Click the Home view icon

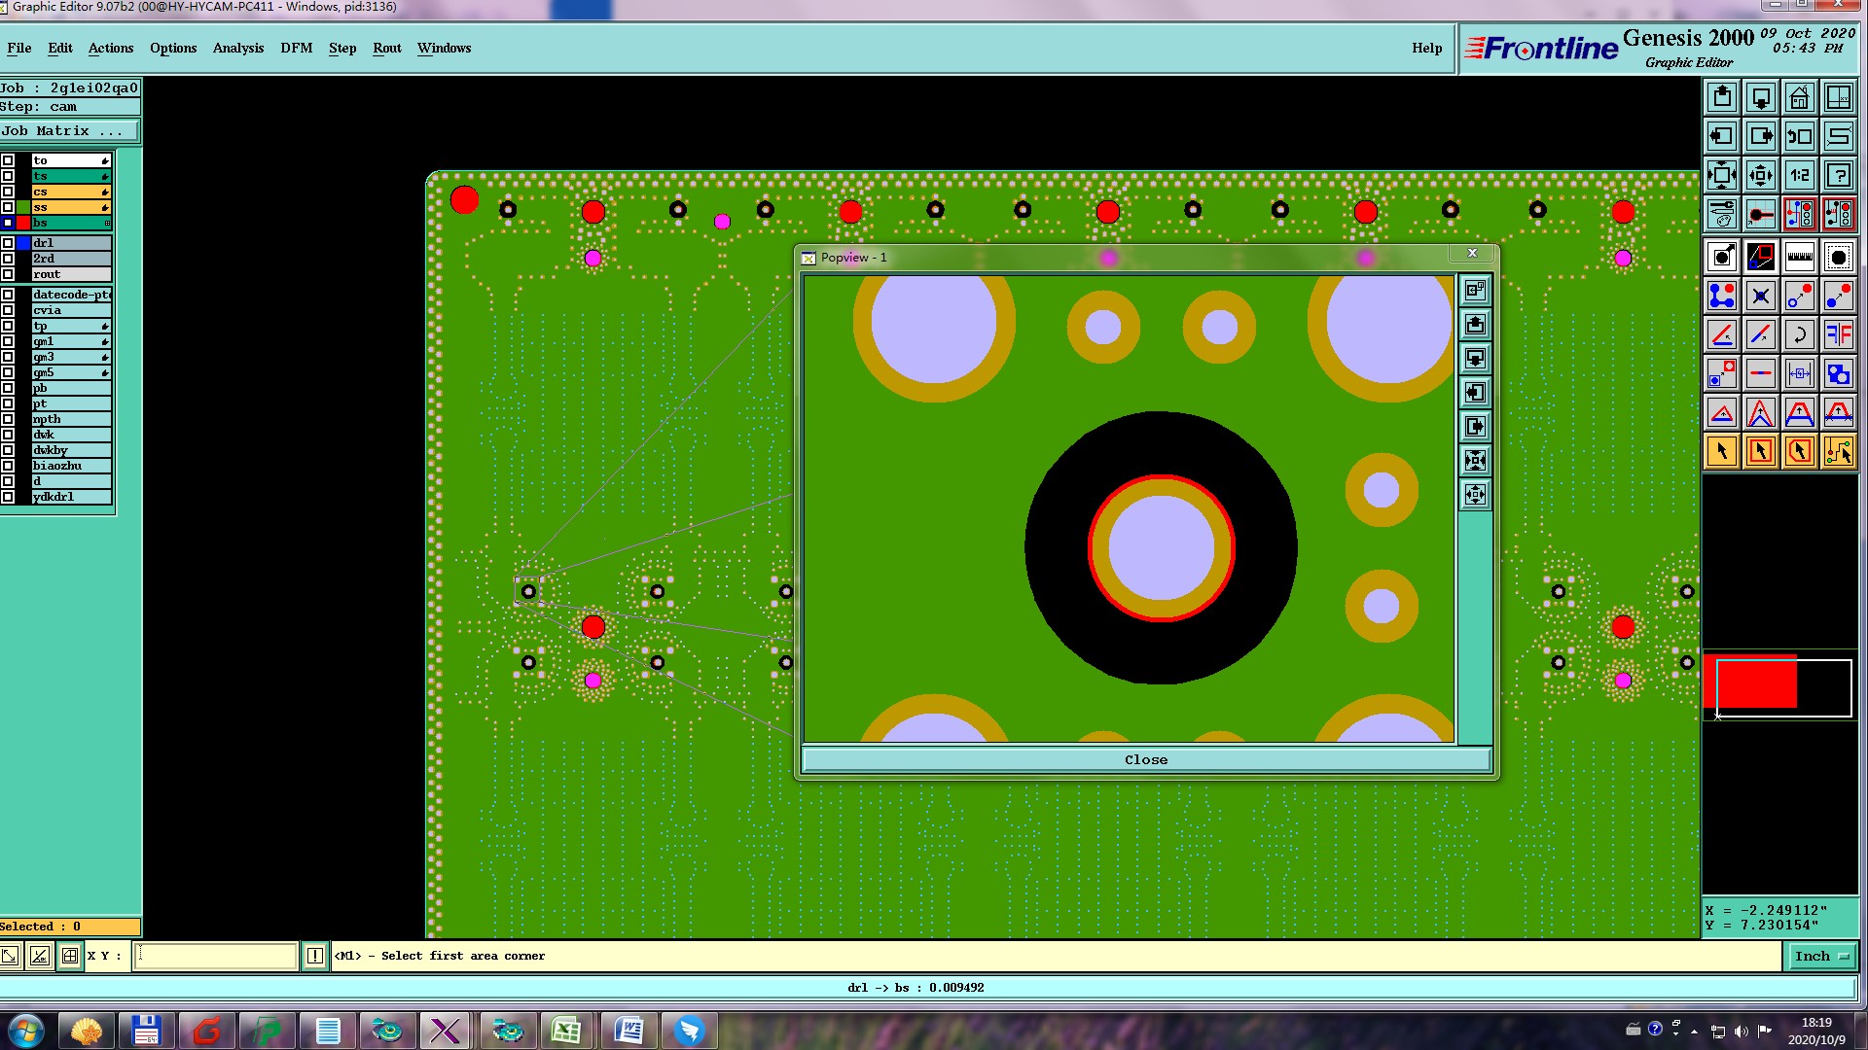point(1799,97)
